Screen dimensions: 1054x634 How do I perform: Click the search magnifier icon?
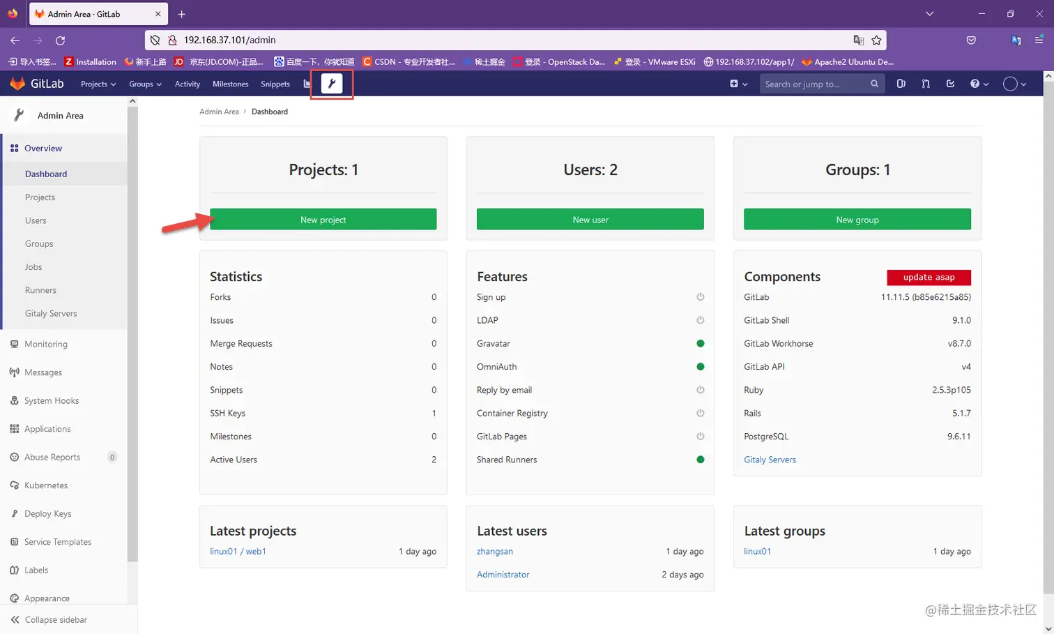[x=874, y=84]
